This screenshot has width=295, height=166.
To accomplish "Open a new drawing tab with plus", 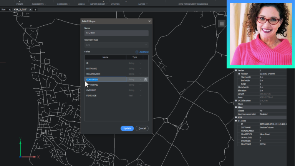I will pyautogui.click(x=35, y=10).
